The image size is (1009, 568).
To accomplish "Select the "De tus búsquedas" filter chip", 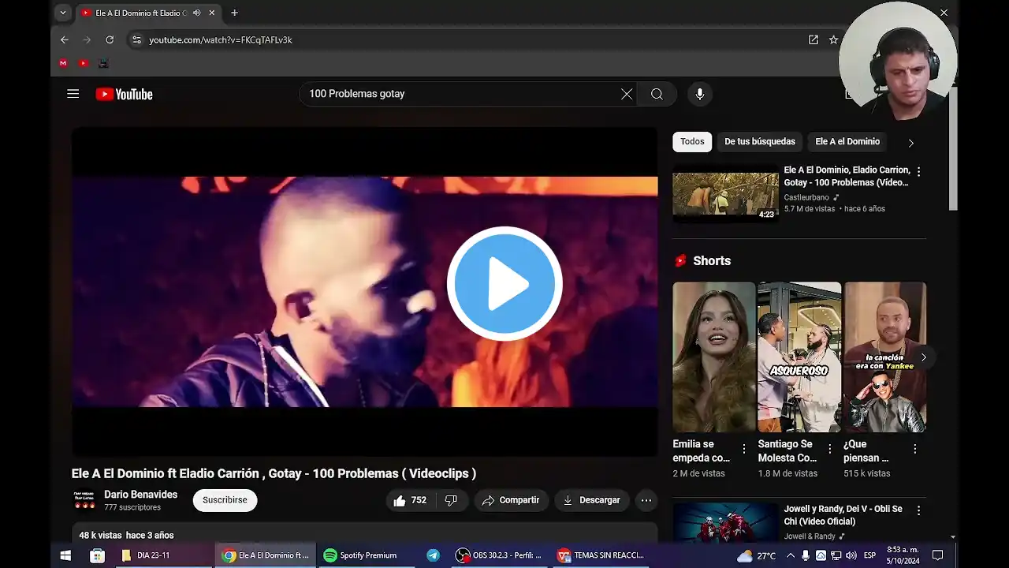I will point(760,142).
